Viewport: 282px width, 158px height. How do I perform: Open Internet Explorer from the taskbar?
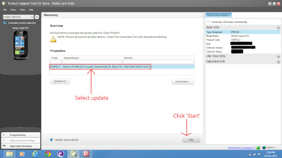[x=35, y=154]
